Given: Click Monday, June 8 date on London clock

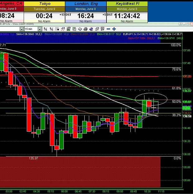Looking at the screenshot, I should click(x=86, y=9).
